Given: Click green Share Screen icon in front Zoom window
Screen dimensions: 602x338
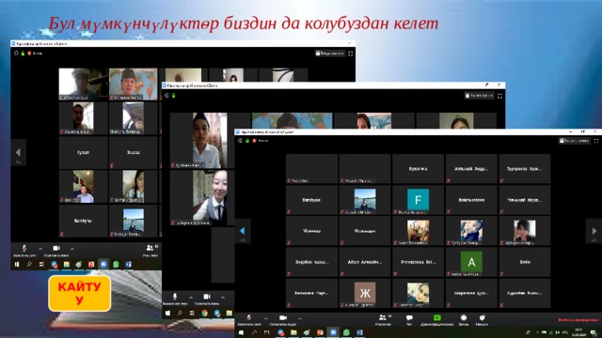Looking at the screenshot, I should click(436, 317).
